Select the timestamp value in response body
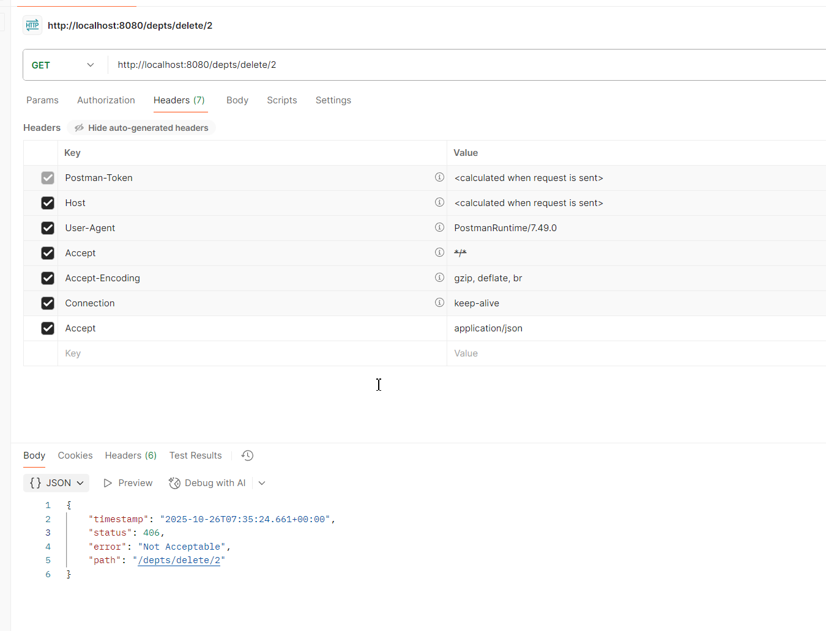Image resolution: width=826 pixels, height=631 pixels. pyautogui.click(x=245, y=519)
